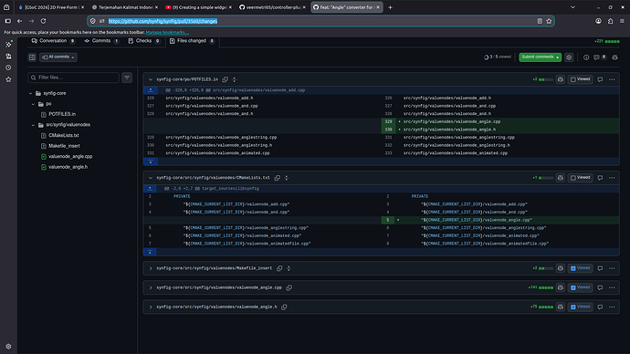Open valuenode_angle.h in file tree
Viewport: 630px width, 354px height.
(68, 167)
